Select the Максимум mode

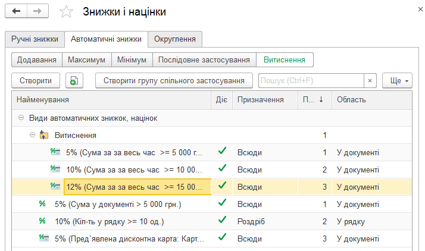pos(87,60)
